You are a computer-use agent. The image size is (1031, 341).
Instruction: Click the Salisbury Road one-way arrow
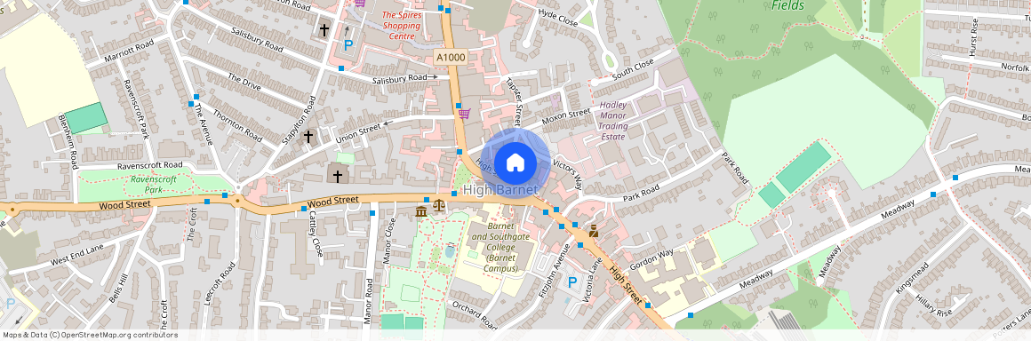click(432, 77)
